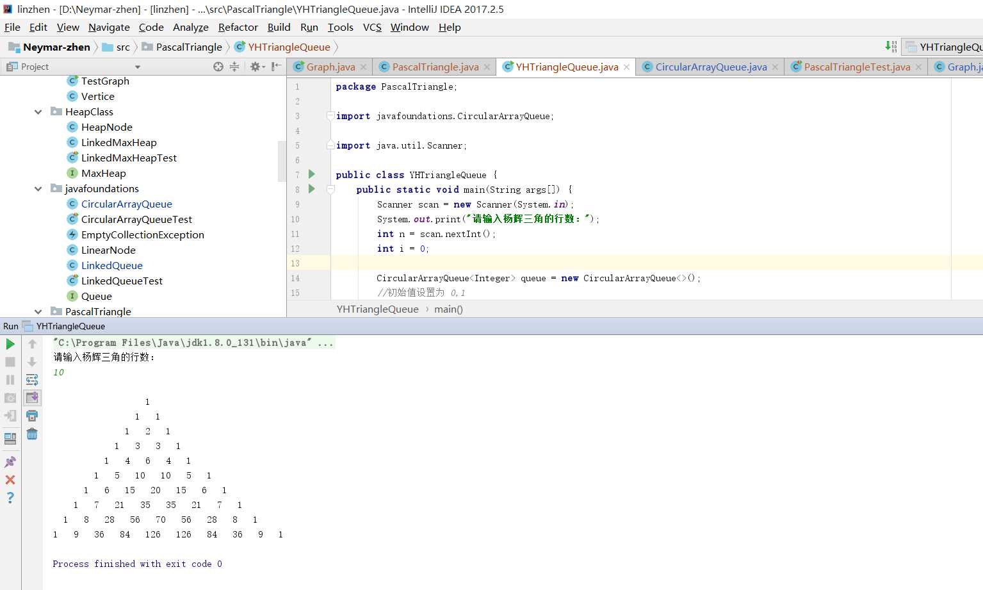The width and height of the screenshot is (983, 590).
Task: Expand collapsed imports fold marker line 3
Action: click(330, 116)
